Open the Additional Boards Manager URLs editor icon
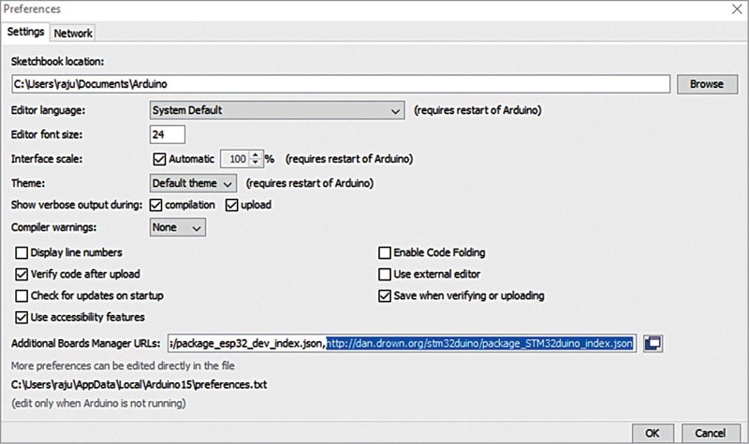The height and width of the screenshot is (444, 749). [x=654, y=344]
